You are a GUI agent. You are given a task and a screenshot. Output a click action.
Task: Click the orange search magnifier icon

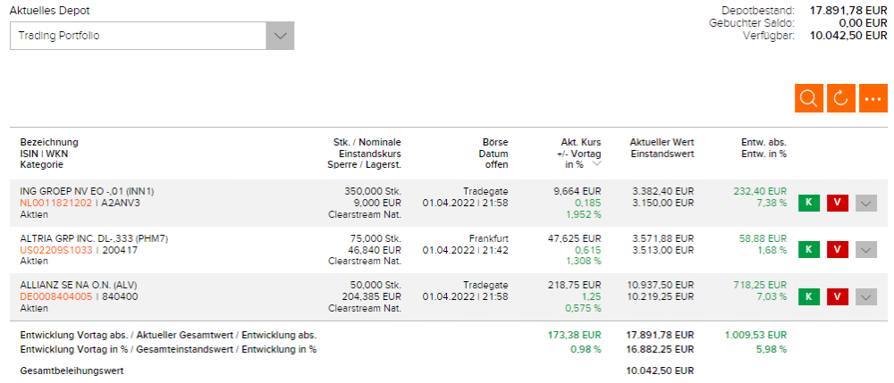coord(809,98)
